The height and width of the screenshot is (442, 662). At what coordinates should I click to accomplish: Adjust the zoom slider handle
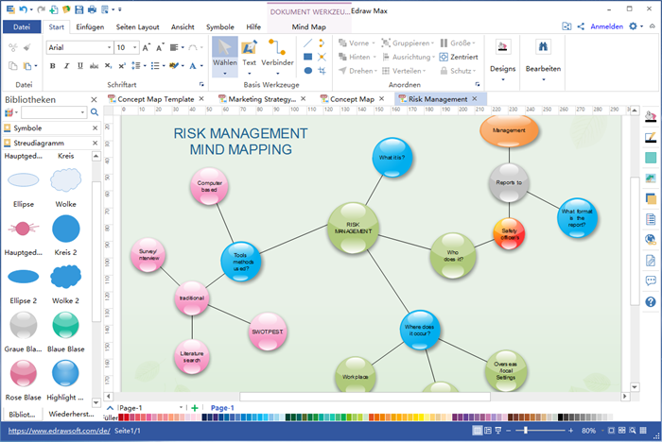pos(525,430)
